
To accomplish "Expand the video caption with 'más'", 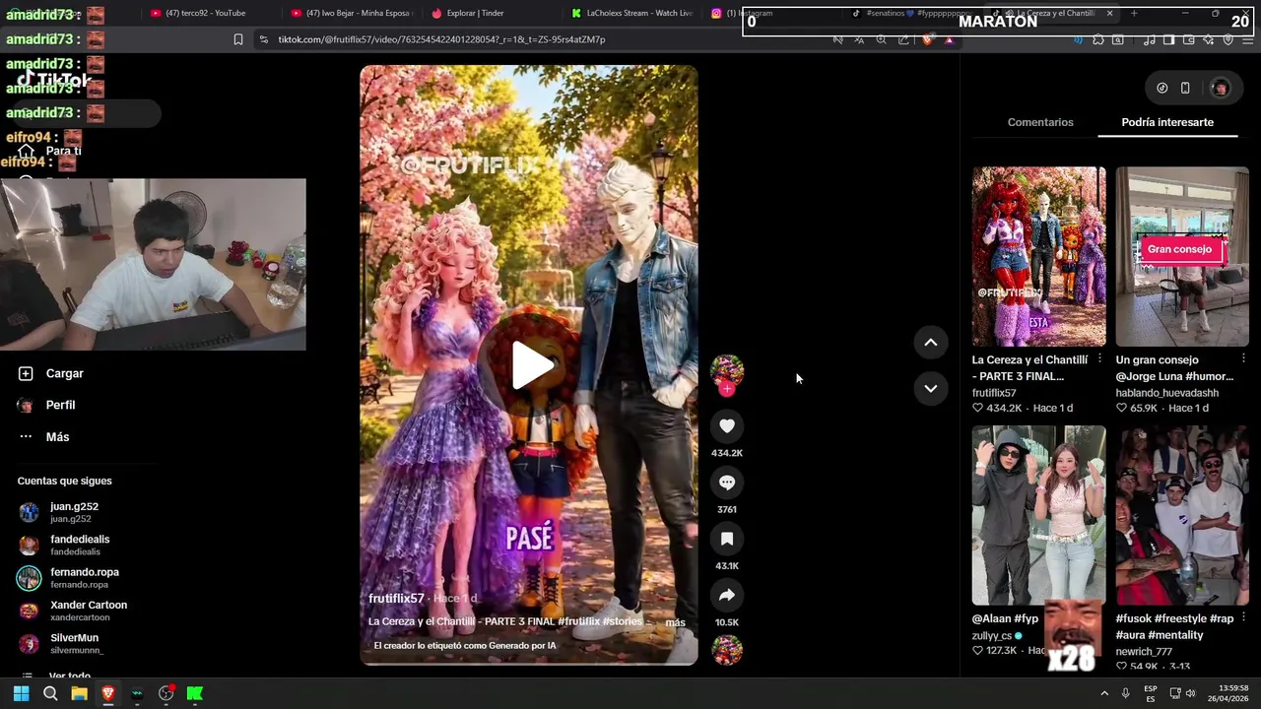I will tap(675, 622).
